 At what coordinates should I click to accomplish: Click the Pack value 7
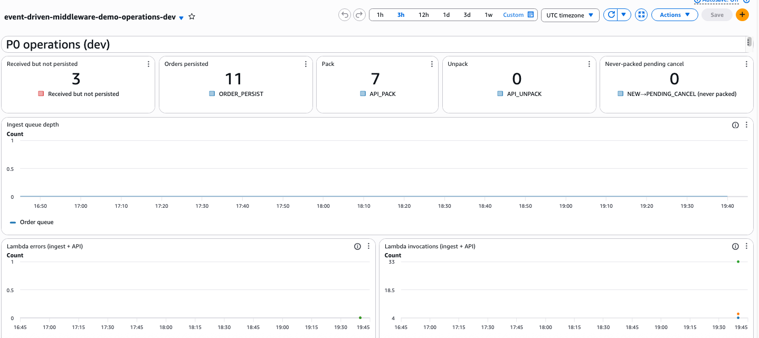tap(375, 79)
